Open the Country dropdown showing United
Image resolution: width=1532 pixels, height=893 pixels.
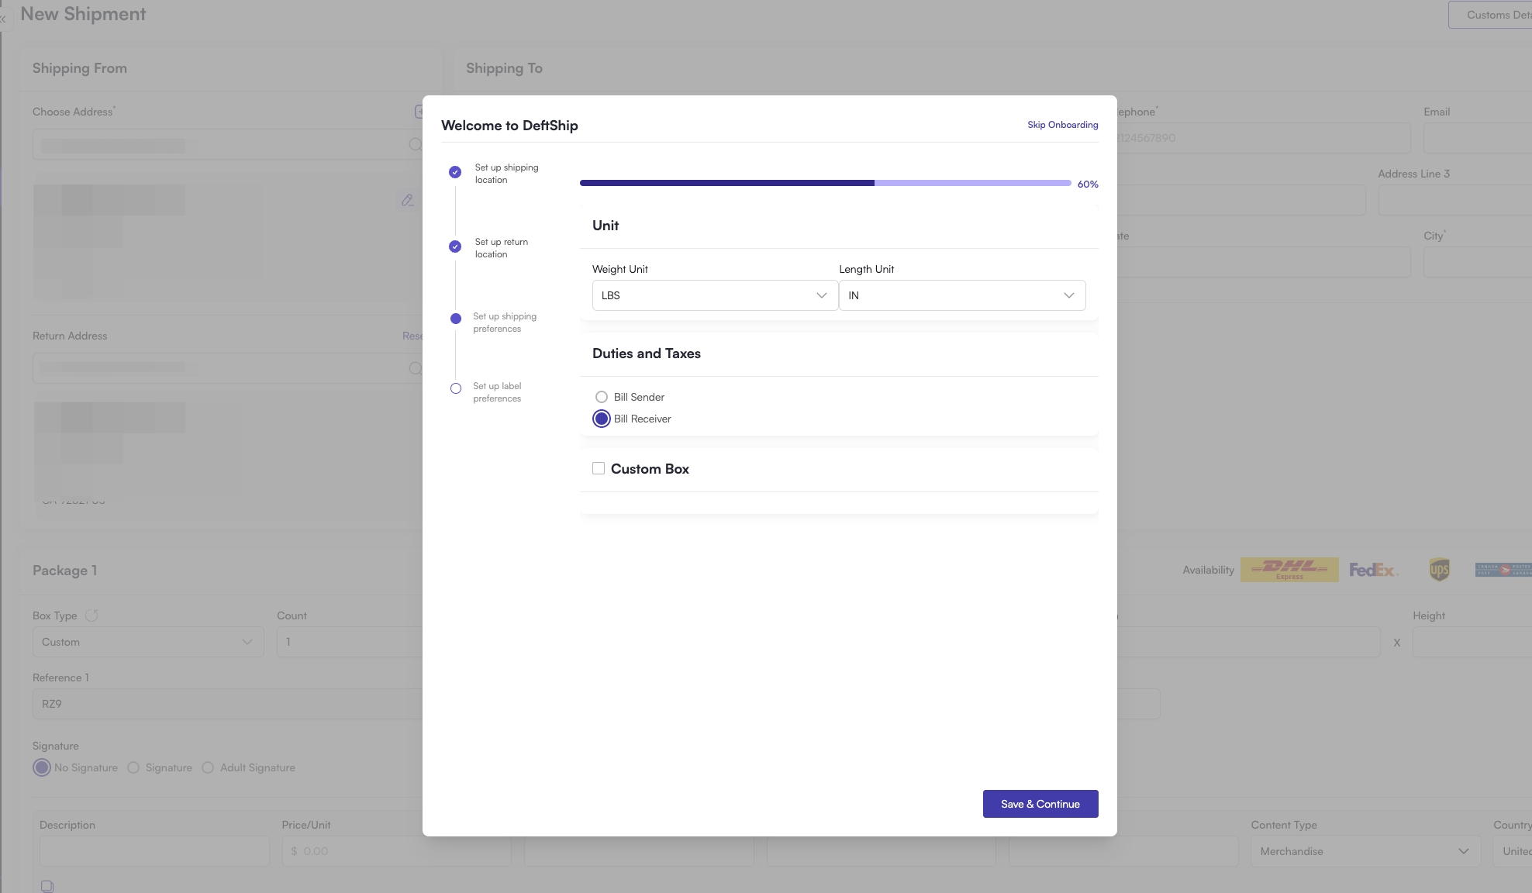tap(1512, 851)
